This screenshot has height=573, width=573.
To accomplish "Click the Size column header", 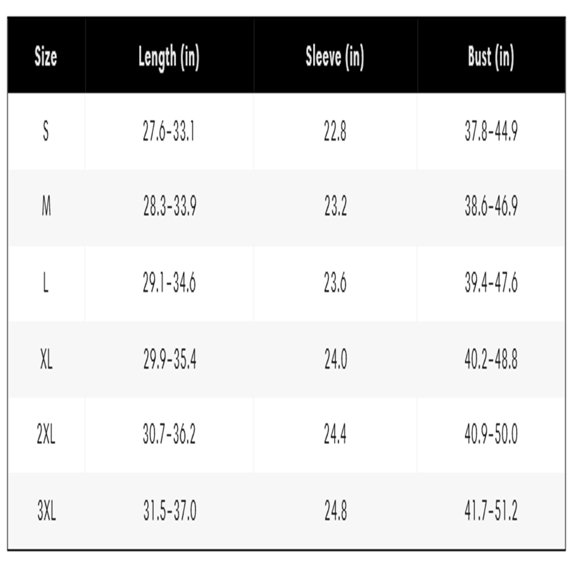I will [x=46, y=57].
